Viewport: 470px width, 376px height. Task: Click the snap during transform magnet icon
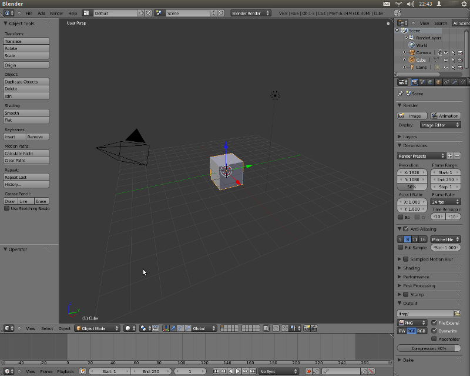pyautogui.click(x=285, y=328)
